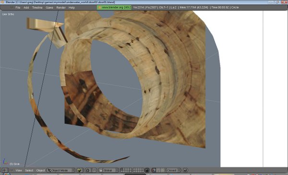Open the Object menu in viewport header
Screen dimensions: 288x175
tap(40, 170)
